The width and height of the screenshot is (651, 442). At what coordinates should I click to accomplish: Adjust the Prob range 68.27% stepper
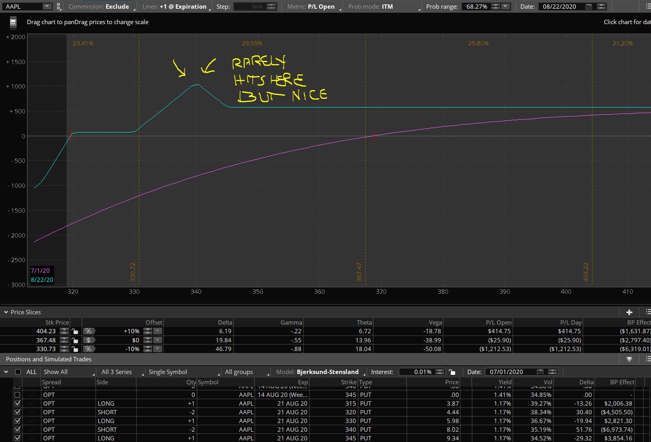[495, 7]
